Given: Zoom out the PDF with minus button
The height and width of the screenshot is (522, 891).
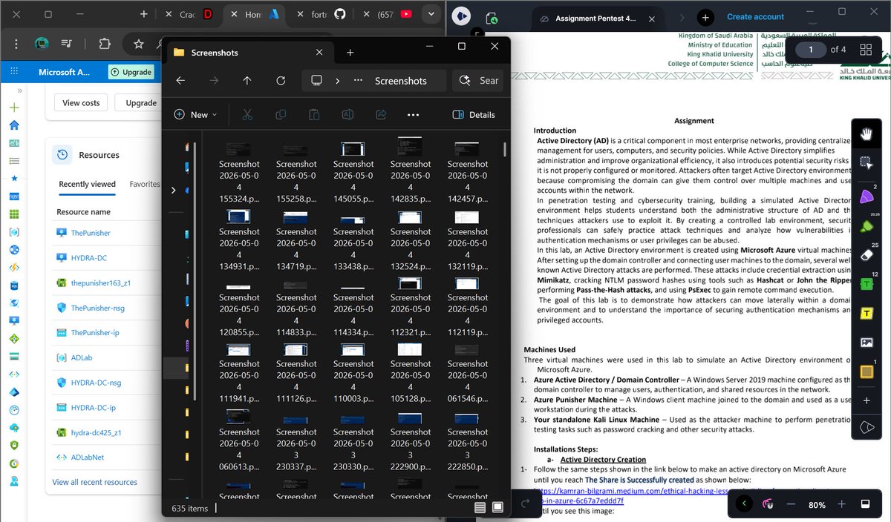Looking at the screenshot, I should pyautogui.click(x=791, y=504).
